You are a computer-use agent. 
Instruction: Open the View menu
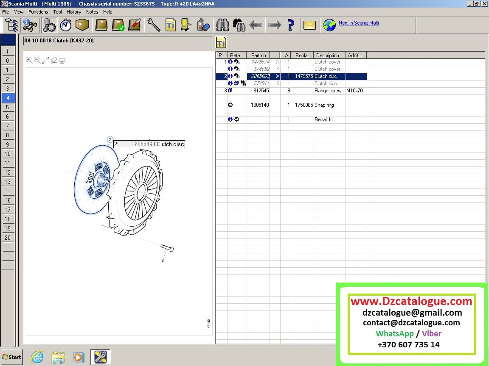(x=19, y=12)
